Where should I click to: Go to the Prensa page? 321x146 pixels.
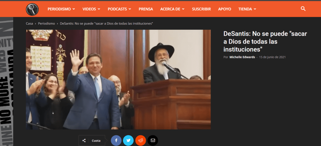146,9
